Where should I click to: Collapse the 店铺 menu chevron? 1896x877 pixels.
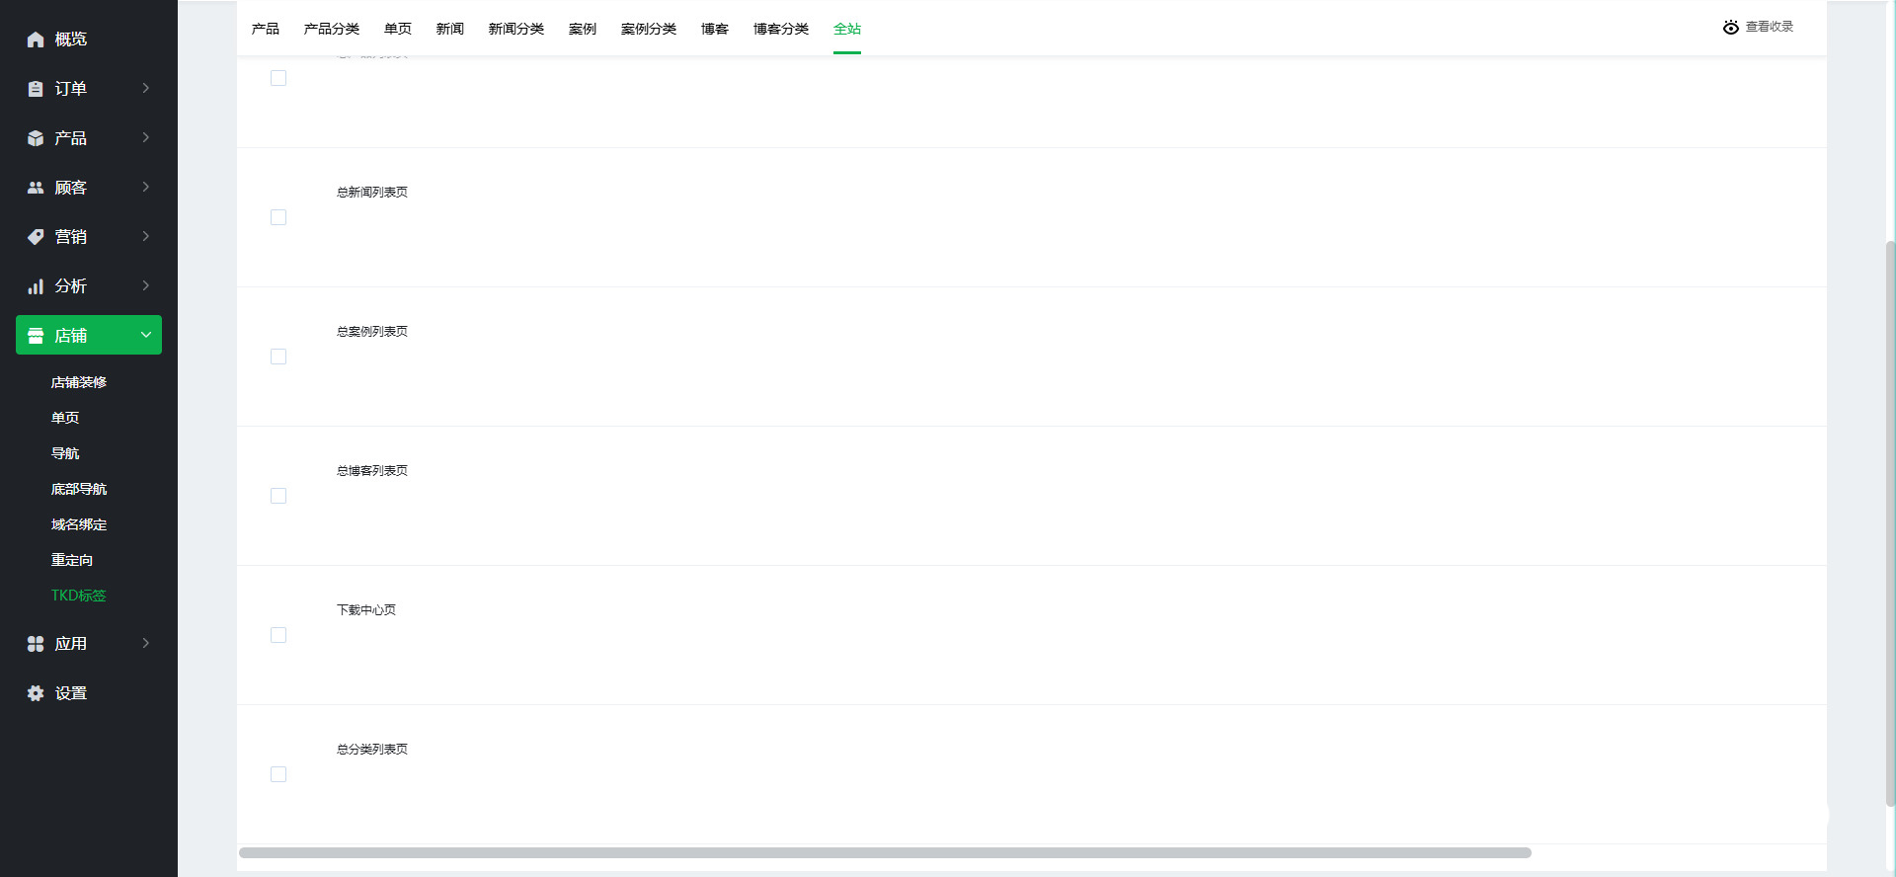[146, 335]
